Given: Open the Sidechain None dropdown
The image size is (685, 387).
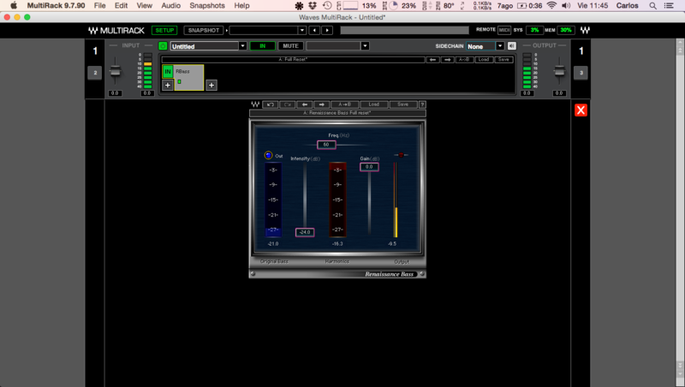Looking at the screenshot, I should point(500,46).
